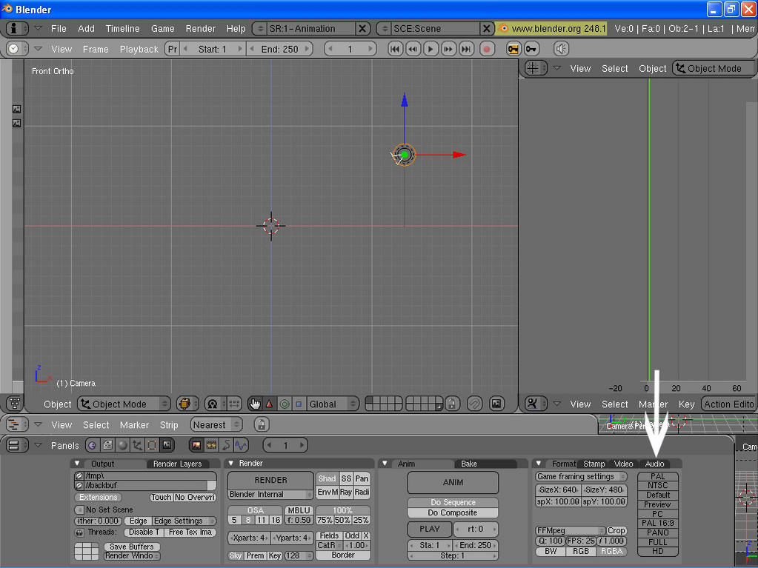Open the Blender Internal render engine dropdown
Viewport: 758px width, 568px height.
(x=270, y=494)
